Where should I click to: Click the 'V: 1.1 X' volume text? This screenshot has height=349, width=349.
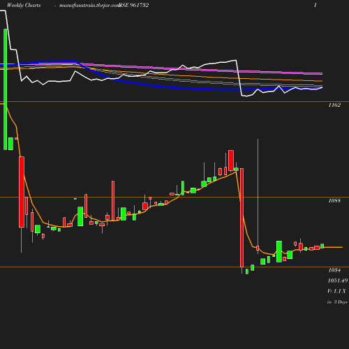point(336,291)
